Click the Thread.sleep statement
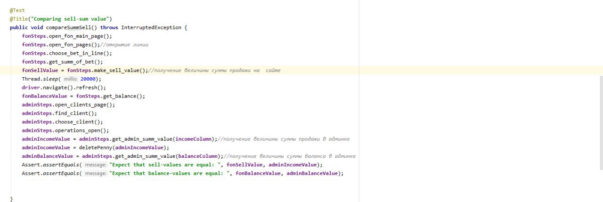This screenshot has height=202, width=603. pos(61,79)
